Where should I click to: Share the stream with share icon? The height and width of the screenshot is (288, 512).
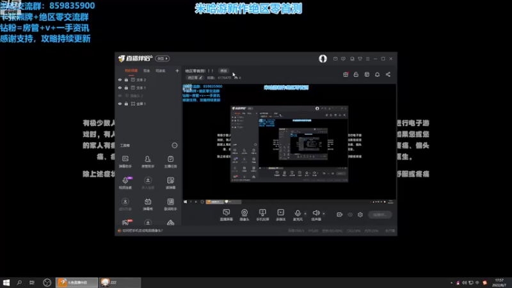(388, 74)
